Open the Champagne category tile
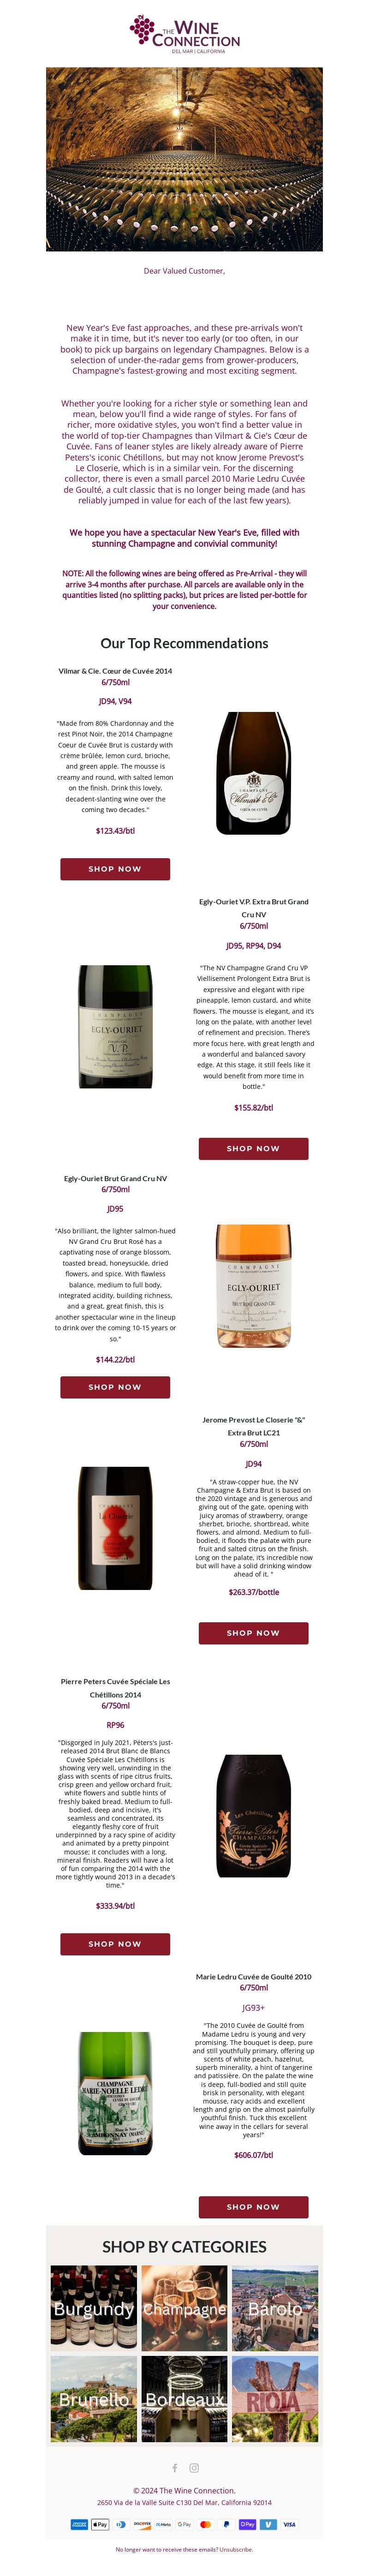The image size is (369, 2576). [184, 2308]
